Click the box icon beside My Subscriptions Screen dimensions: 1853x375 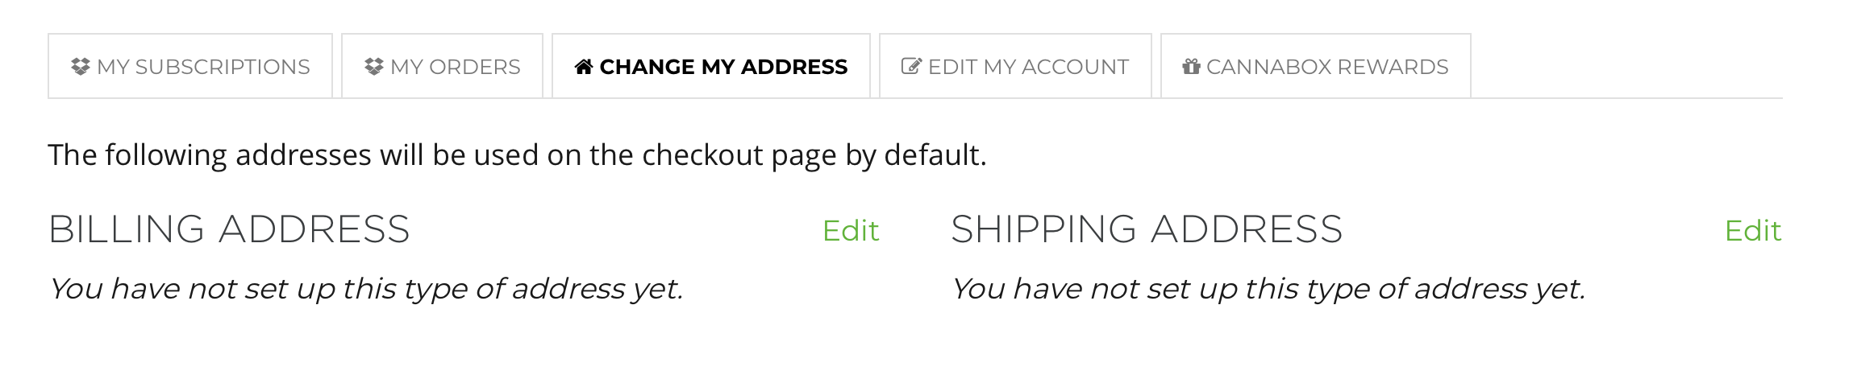[x=80, y=67]
